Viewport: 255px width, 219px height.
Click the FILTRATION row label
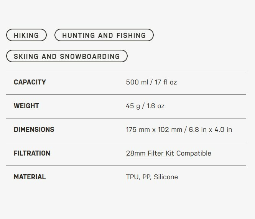click(32, 153)
